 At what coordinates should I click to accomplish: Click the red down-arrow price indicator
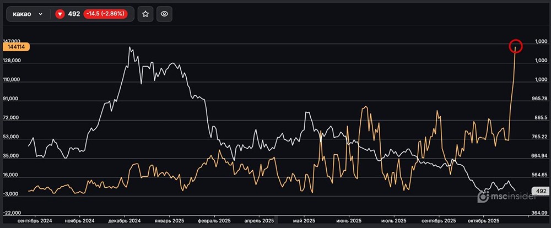coord(60,15)
